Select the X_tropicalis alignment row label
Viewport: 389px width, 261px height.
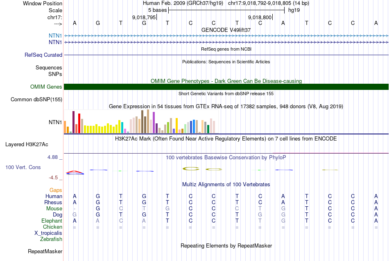coord(48,233)
